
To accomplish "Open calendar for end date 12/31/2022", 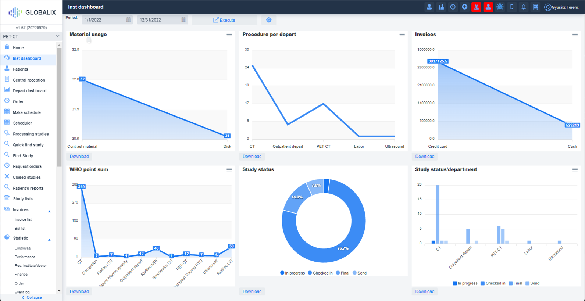I will (x=183, y=20).
